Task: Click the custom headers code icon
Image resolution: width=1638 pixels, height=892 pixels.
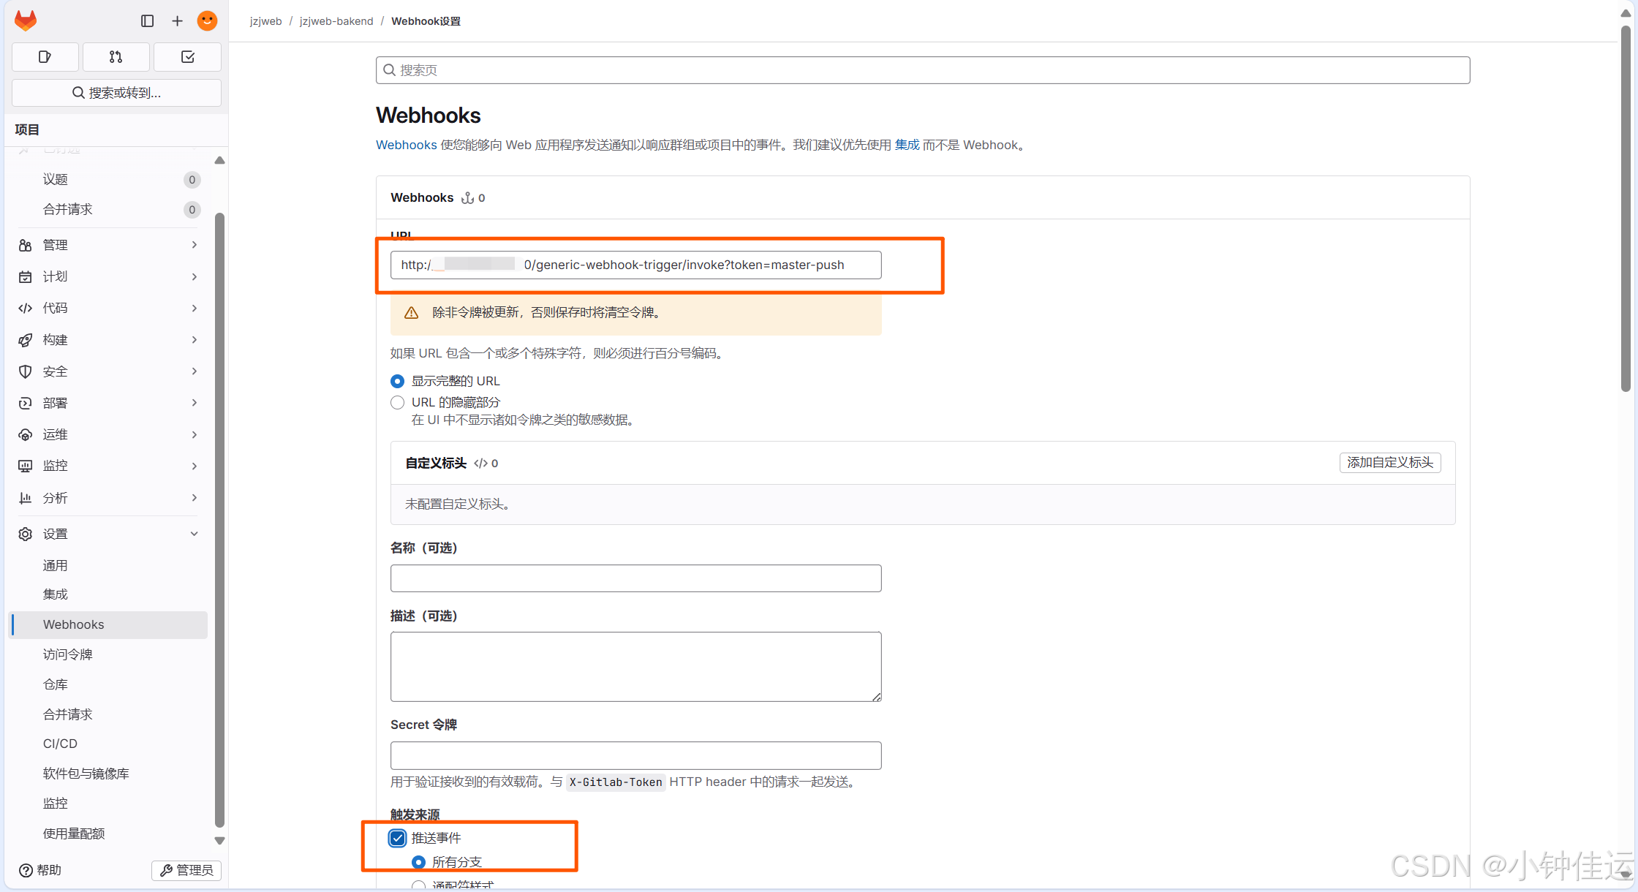Action: [480, 463]
